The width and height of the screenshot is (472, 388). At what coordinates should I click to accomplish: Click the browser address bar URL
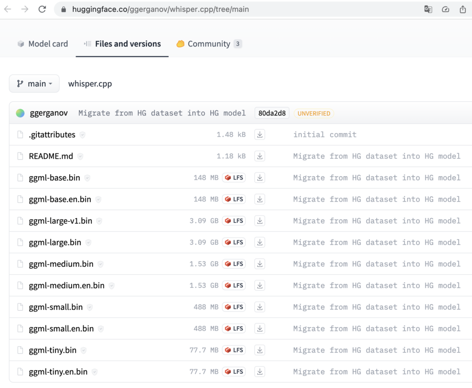click(x=160, y=9)
